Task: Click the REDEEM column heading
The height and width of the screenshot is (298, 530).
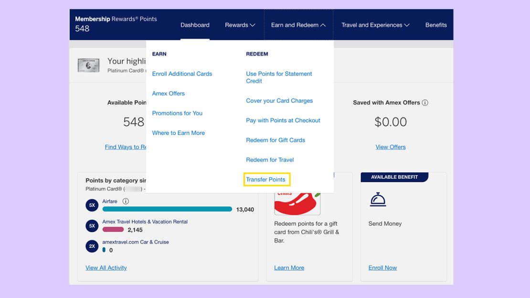Action: tap(257, 54)
